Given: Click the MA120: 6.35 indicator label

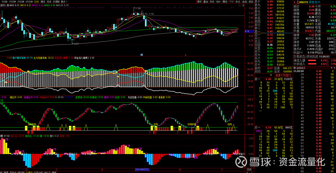Looking at the screenshot, I should click(x=62, y=5).
